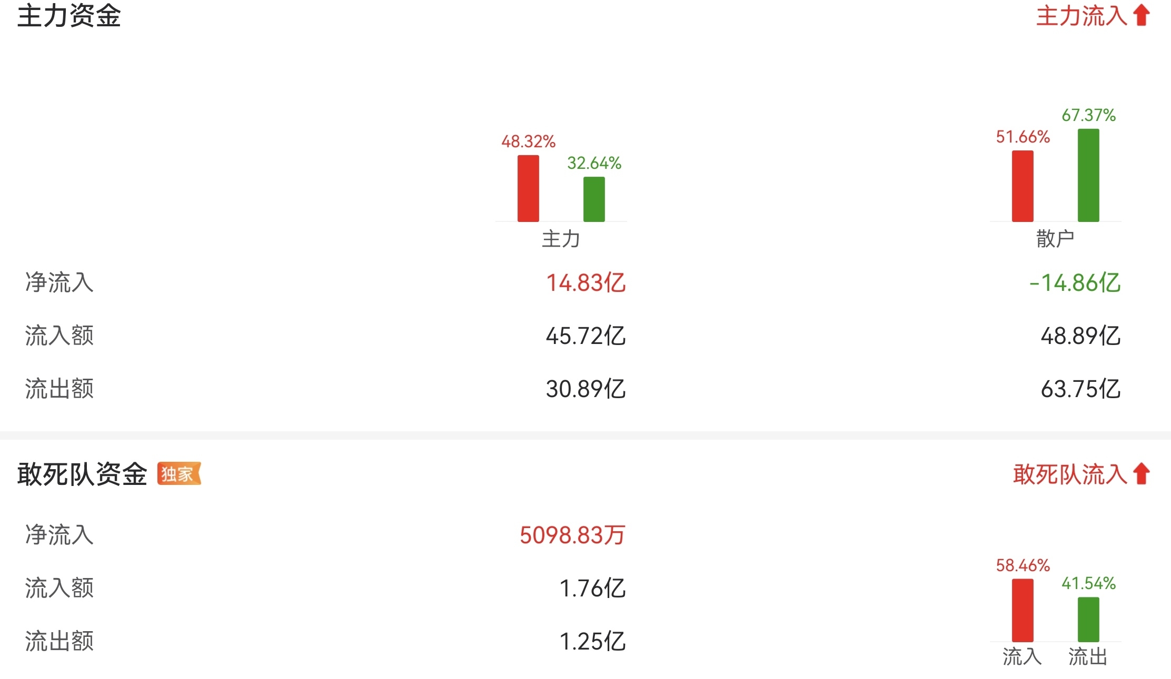This screenshot has width=1171, height=679.
Task: Click the 敢死队资金 section title
Action: pos(82,474)
